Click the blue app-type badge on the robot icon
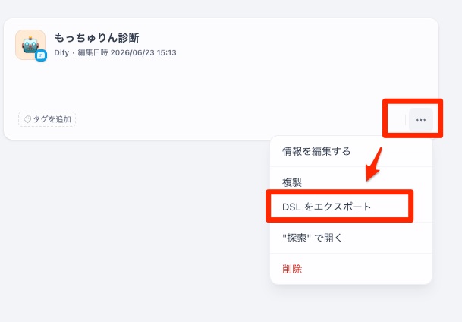462x322 pixels. coord(41,55)
